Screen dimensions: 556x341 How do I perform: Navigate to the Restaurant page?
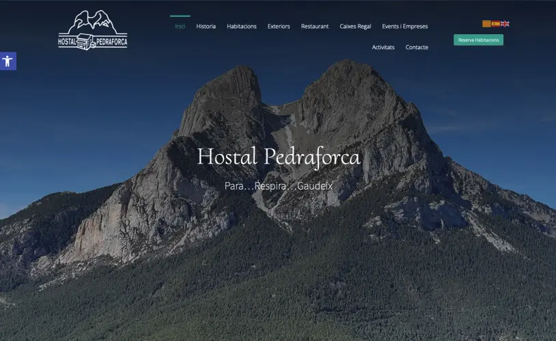click(315, 26)
